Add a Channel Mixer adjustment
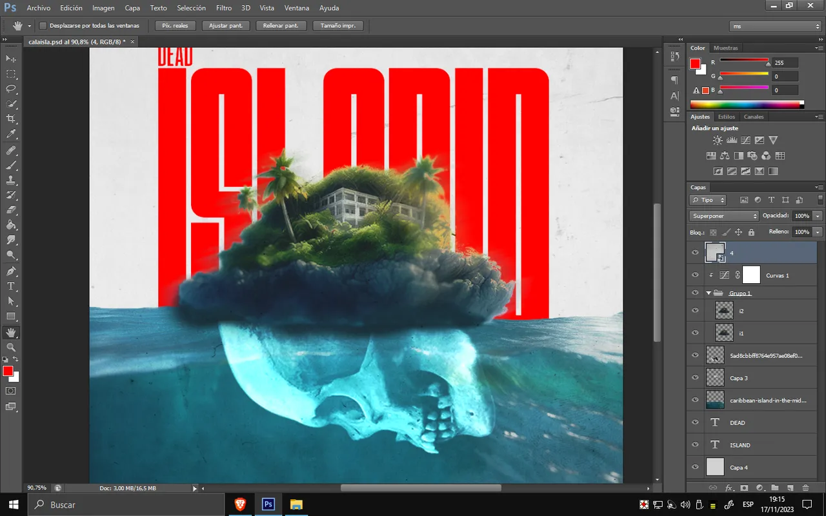Image resolution: width=826 pixels, height=516 pixels. point(766,155)
